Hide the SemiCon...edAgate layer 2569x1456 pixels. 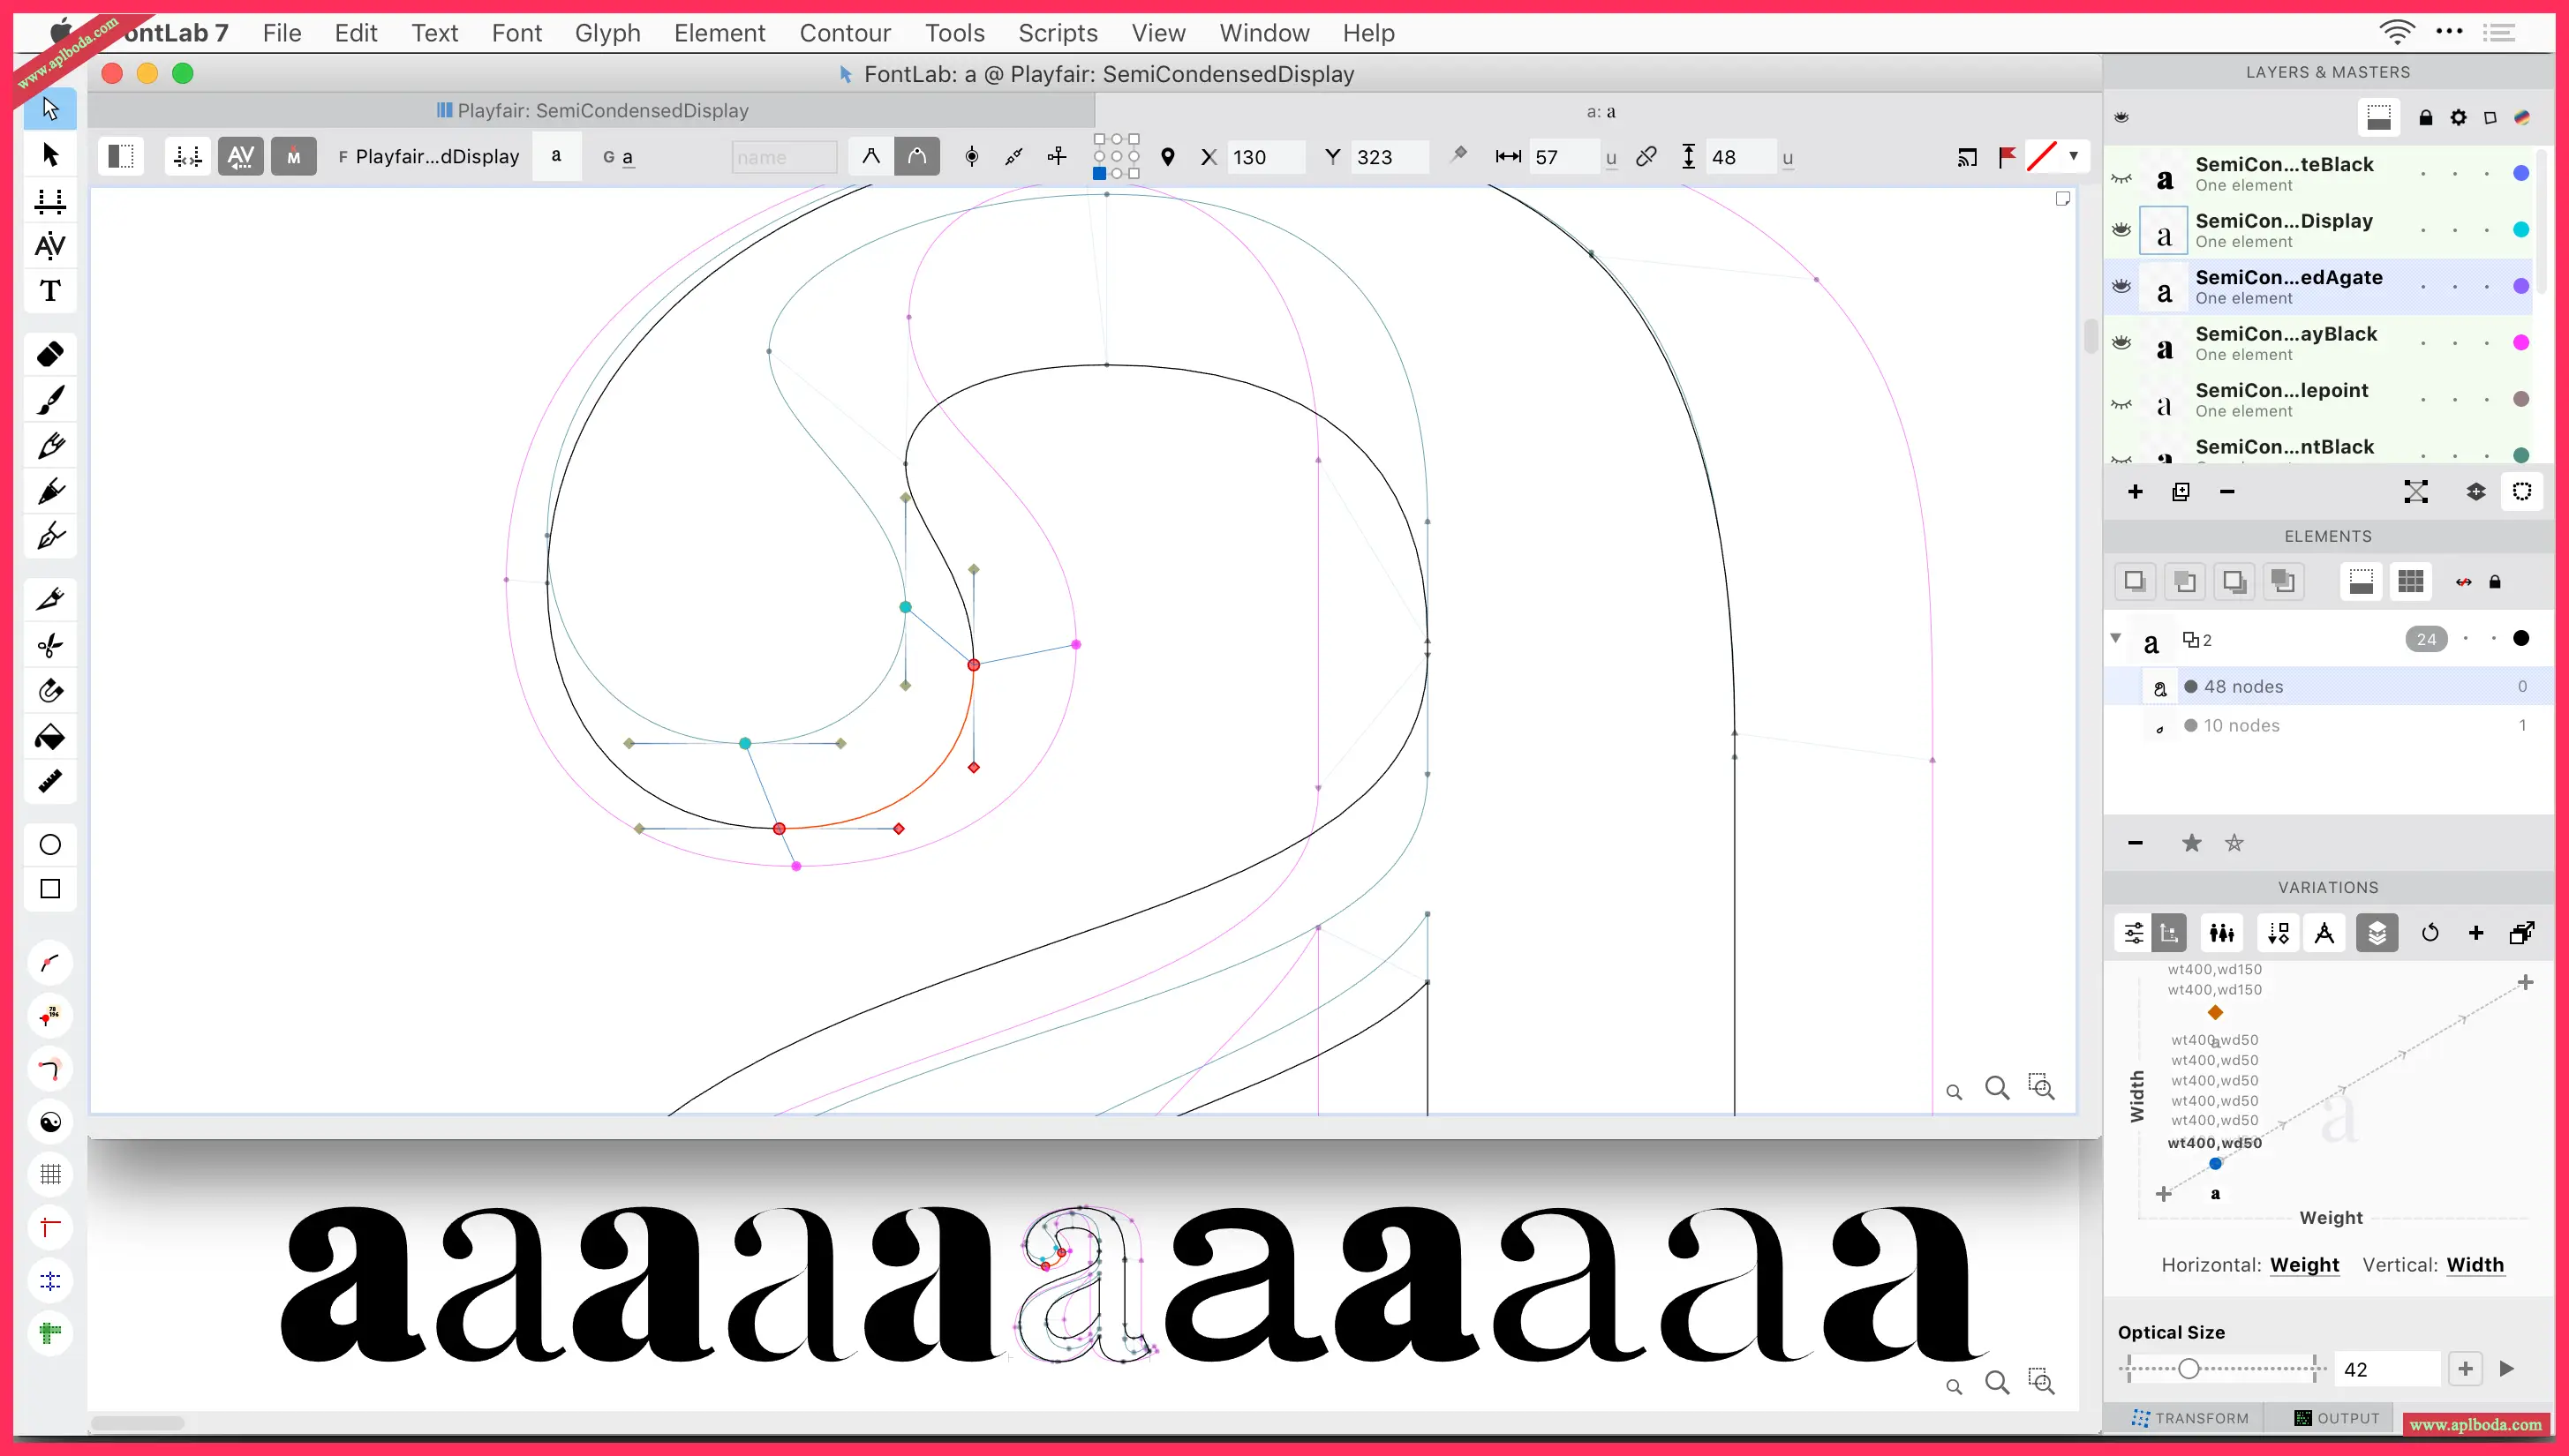[x=2121, y=286]
